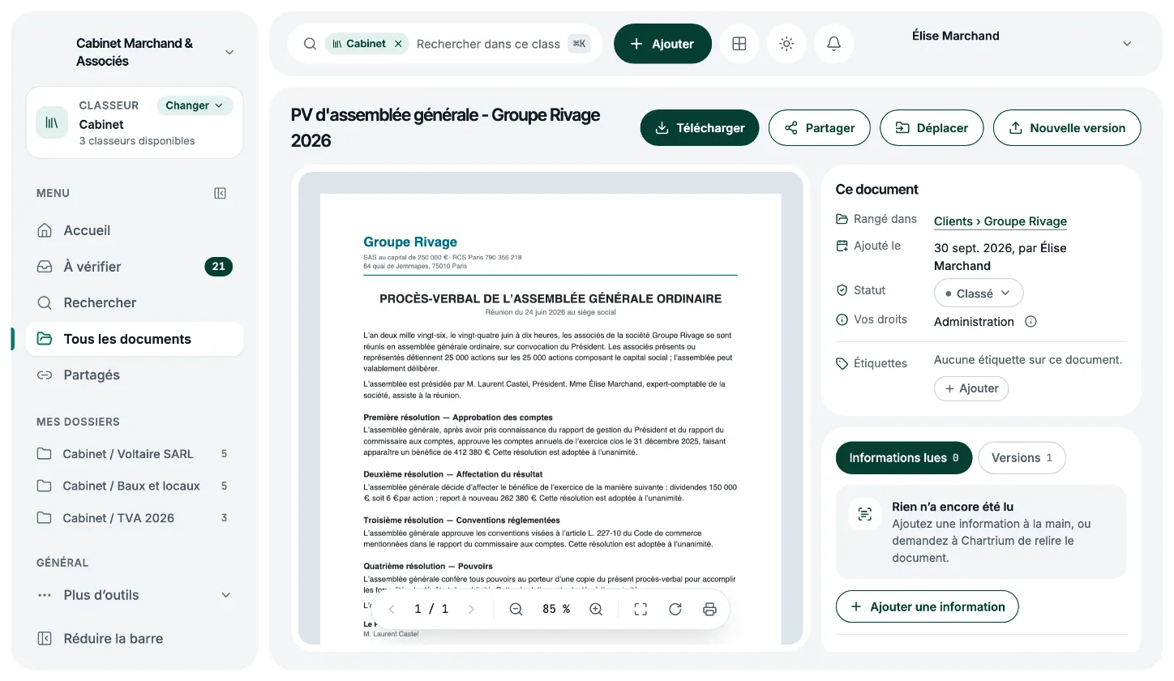Expand Cabinet Marchand & Associés switcher
This screenshot has height=681, width=1174.
point(229,52)
